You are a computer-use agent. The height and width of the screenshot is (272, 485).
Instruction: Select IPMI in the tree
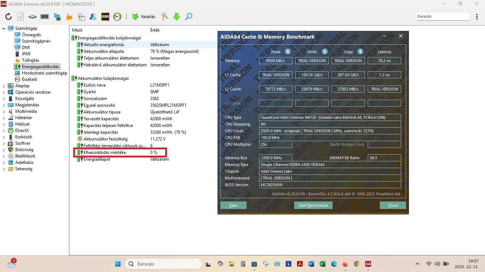click(x=26, y=54)
